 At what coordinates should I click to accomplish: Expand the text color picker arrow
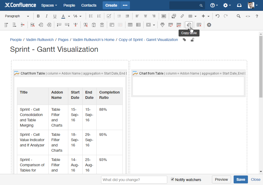click(69, 16)
